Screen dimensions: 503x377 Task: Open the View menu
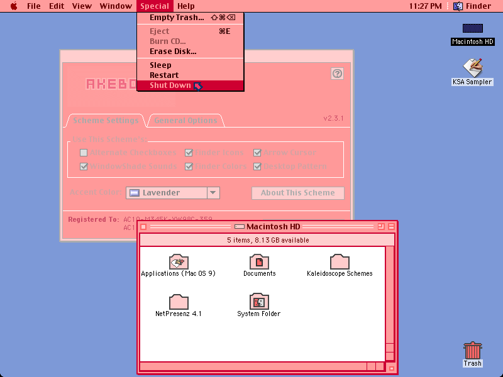tap(82, 6)
